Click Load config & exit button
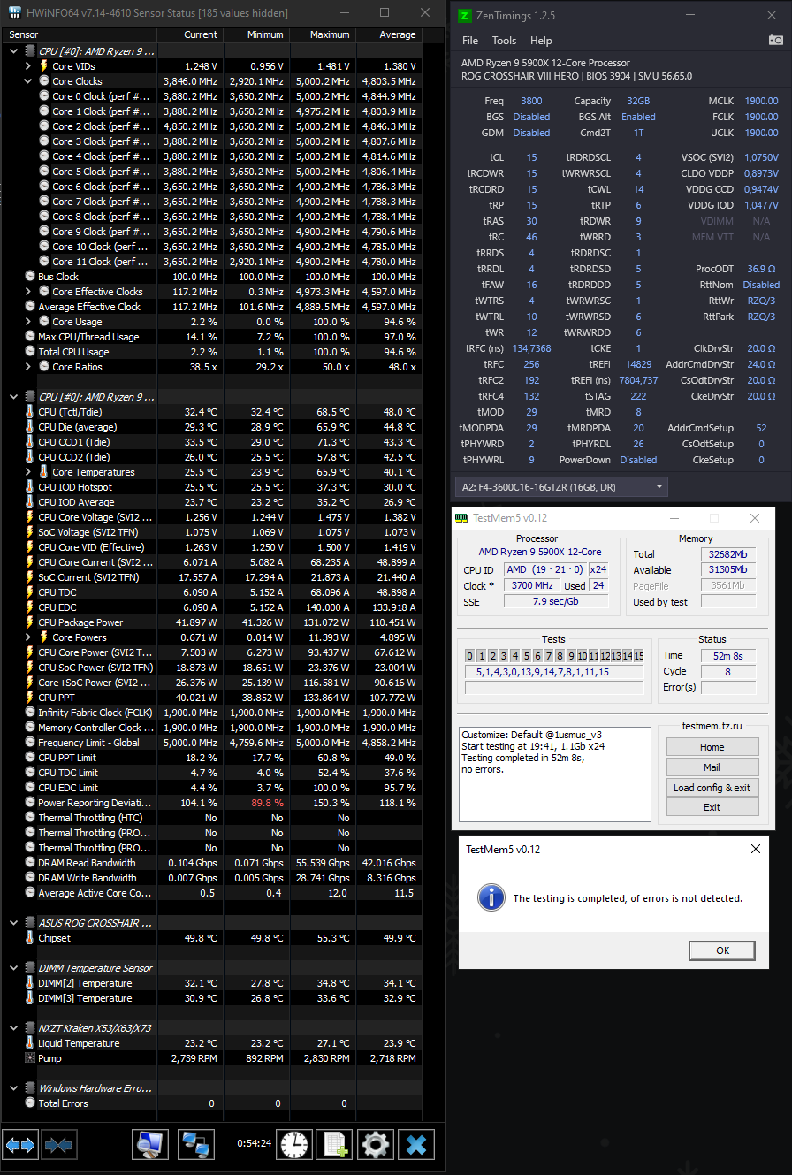The width and height of the screenshot is (792, 1175). (712, 788)
